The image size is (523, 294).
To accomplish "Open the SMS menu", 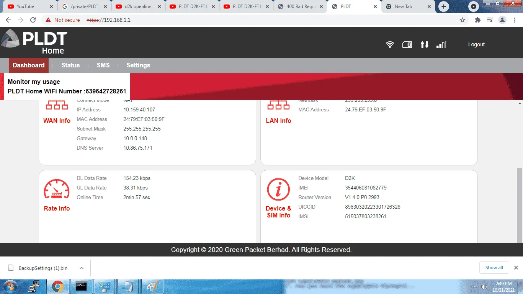I will point(103,65).
